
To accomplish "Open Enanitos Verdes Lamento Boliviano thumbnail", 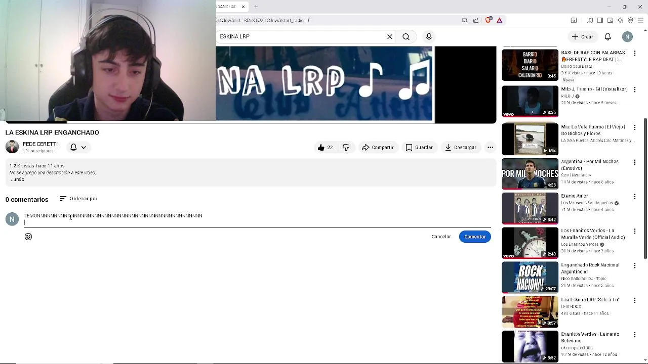I will (x=530, y=346).
